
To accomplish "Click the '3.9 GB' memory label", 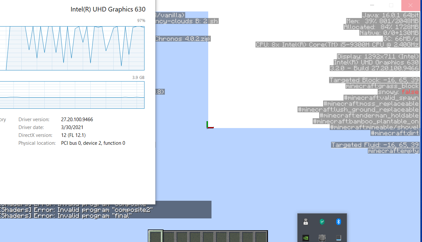I will [138, 78].
